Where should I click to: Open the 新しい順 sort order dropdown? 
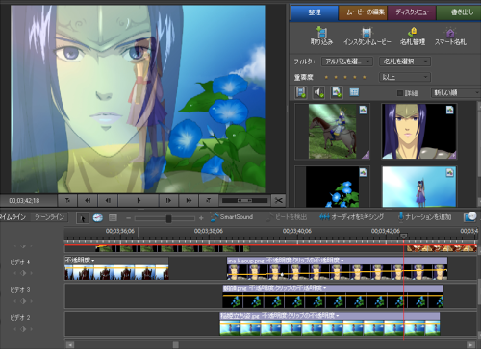[x=455, y=93]
